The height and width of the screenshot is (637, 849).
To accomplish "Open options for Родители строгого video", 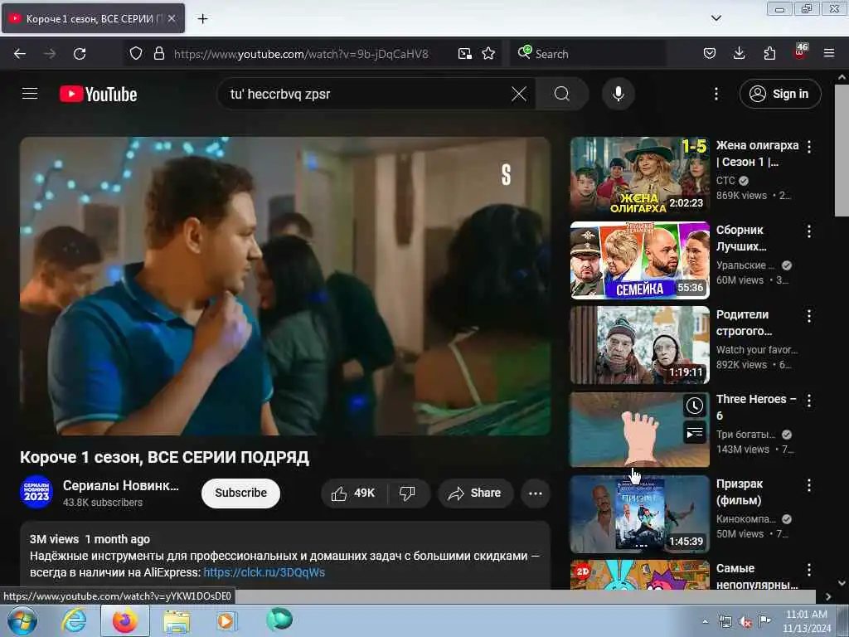I will [x=809, y=316].
